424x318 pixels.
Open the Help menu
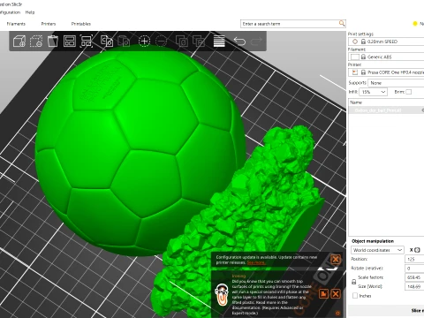point(30,12)
